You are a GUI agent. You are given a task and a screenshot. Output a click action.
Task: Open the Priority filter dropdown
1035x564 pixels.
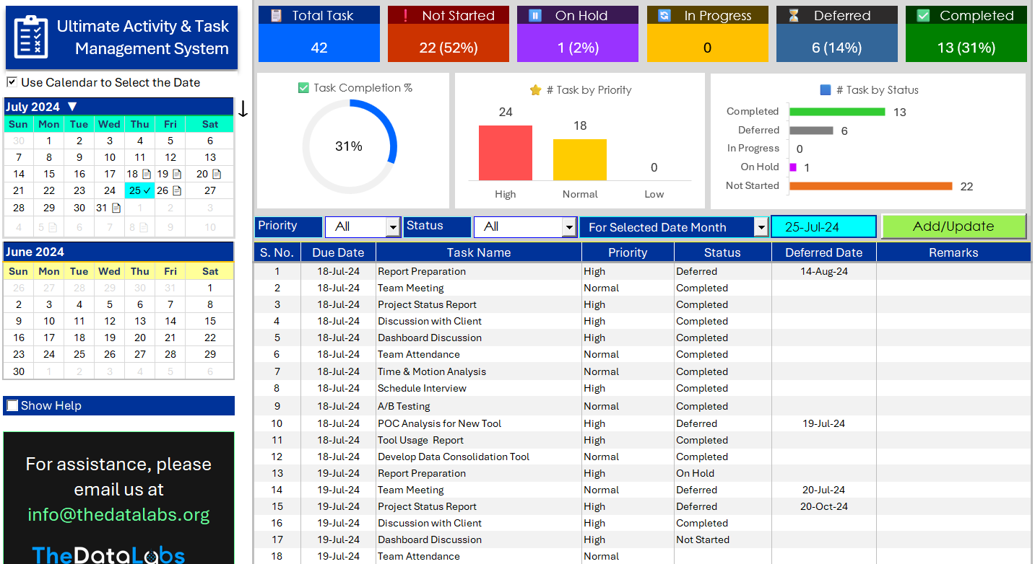point(392,226)
